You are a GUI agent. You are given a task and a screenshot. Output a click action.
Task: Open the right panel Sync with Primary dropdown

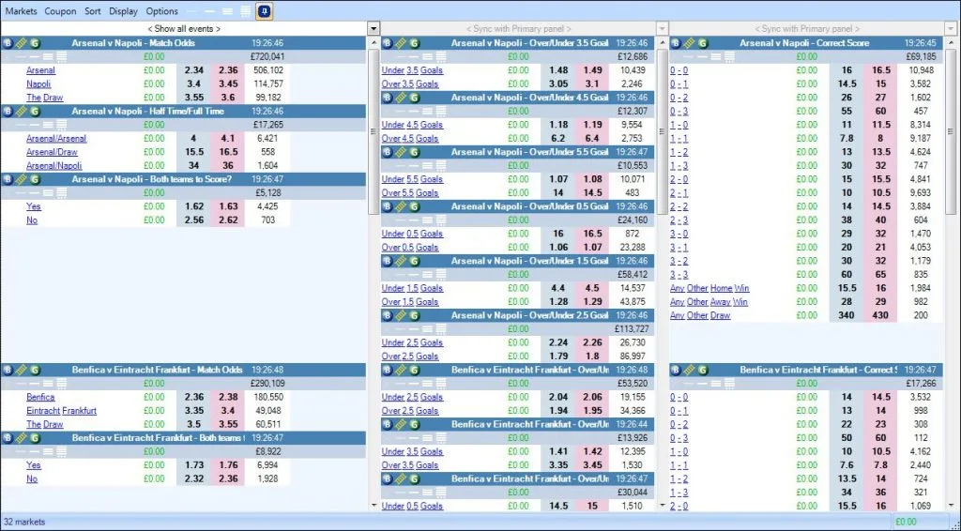click(951, 29)
